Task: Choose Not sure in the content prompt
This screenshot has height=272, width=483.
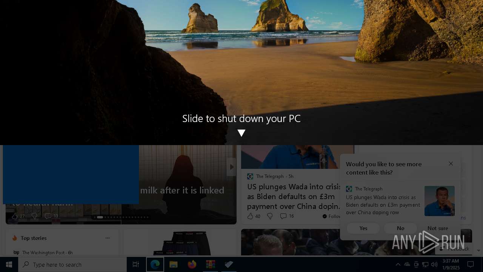Action: pyautogui.click(x=438, y=228)
